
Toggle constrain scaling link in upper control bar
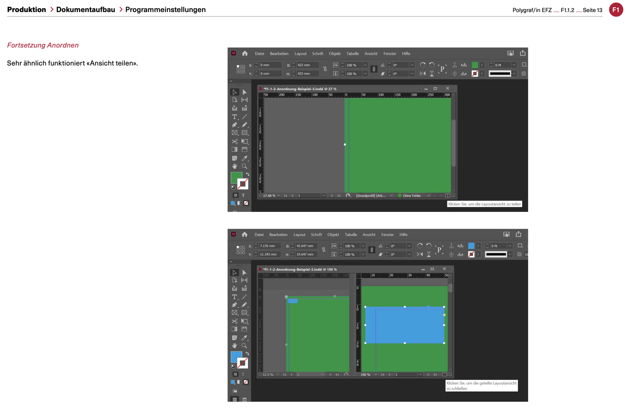(x=374, y=69)
